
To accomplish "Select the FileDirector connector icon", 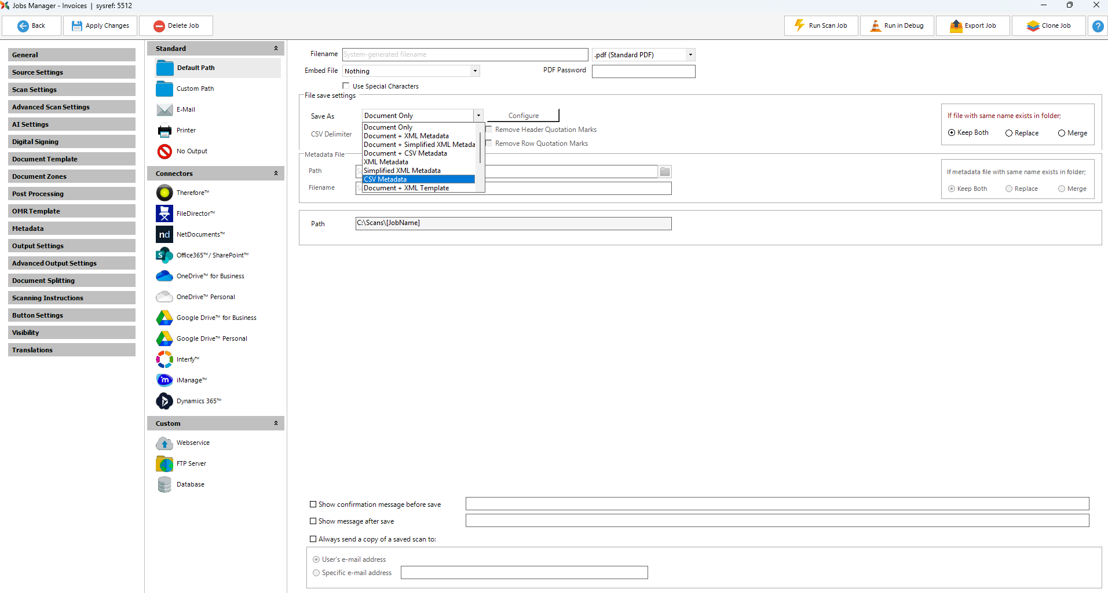I will tap(164, 213).
